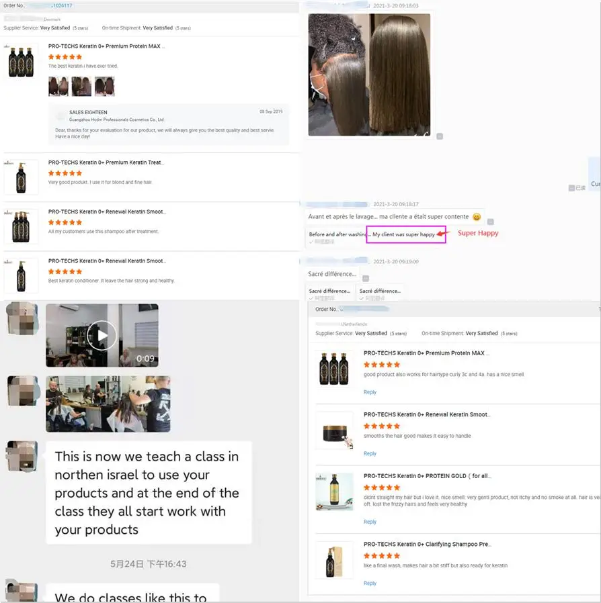Switch to the 'Cur...' tab at screen edge

point(596,183)
